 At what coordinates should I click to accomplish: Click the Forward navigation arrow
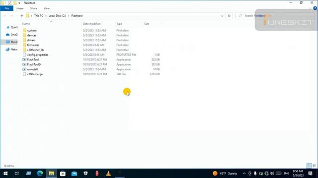(11, 16)
